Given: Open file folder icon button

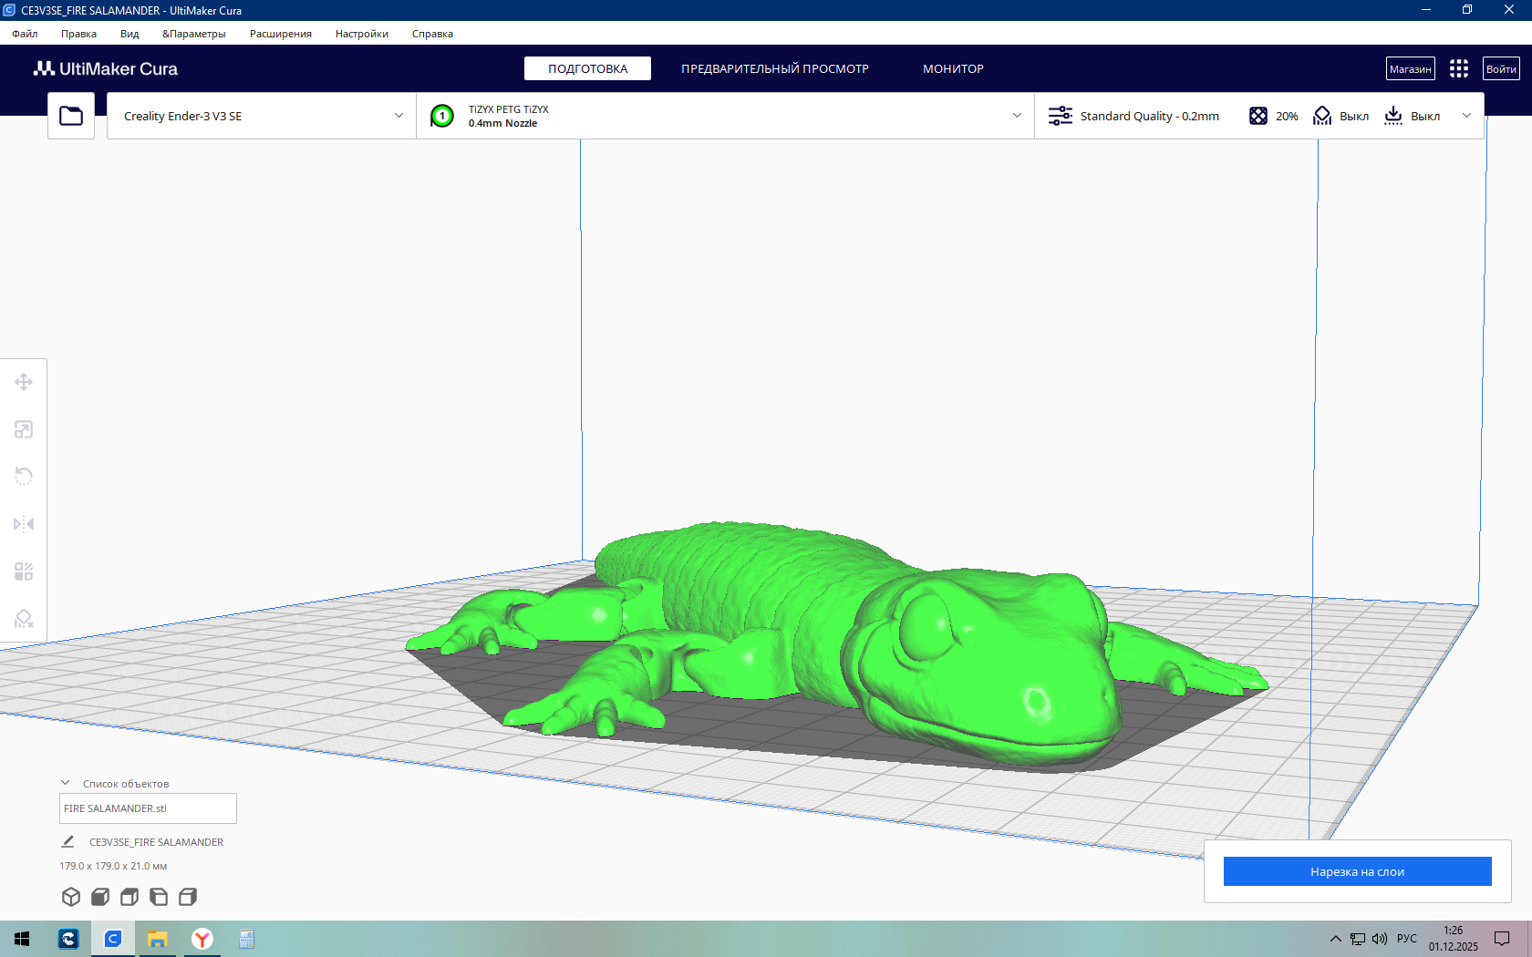Looking at the screenshot, I should click(x=71, y=116).
